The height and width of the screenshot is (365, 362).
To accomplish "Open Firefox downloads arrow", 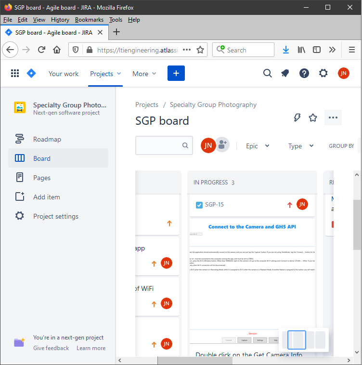I will click(285, 50).
